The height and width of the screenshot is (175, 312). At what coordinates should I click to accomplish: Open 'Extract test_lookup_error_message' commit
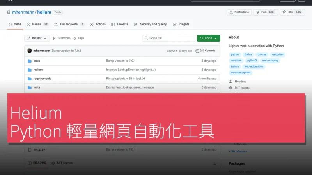pyautogui.click(x=130, y=87)
